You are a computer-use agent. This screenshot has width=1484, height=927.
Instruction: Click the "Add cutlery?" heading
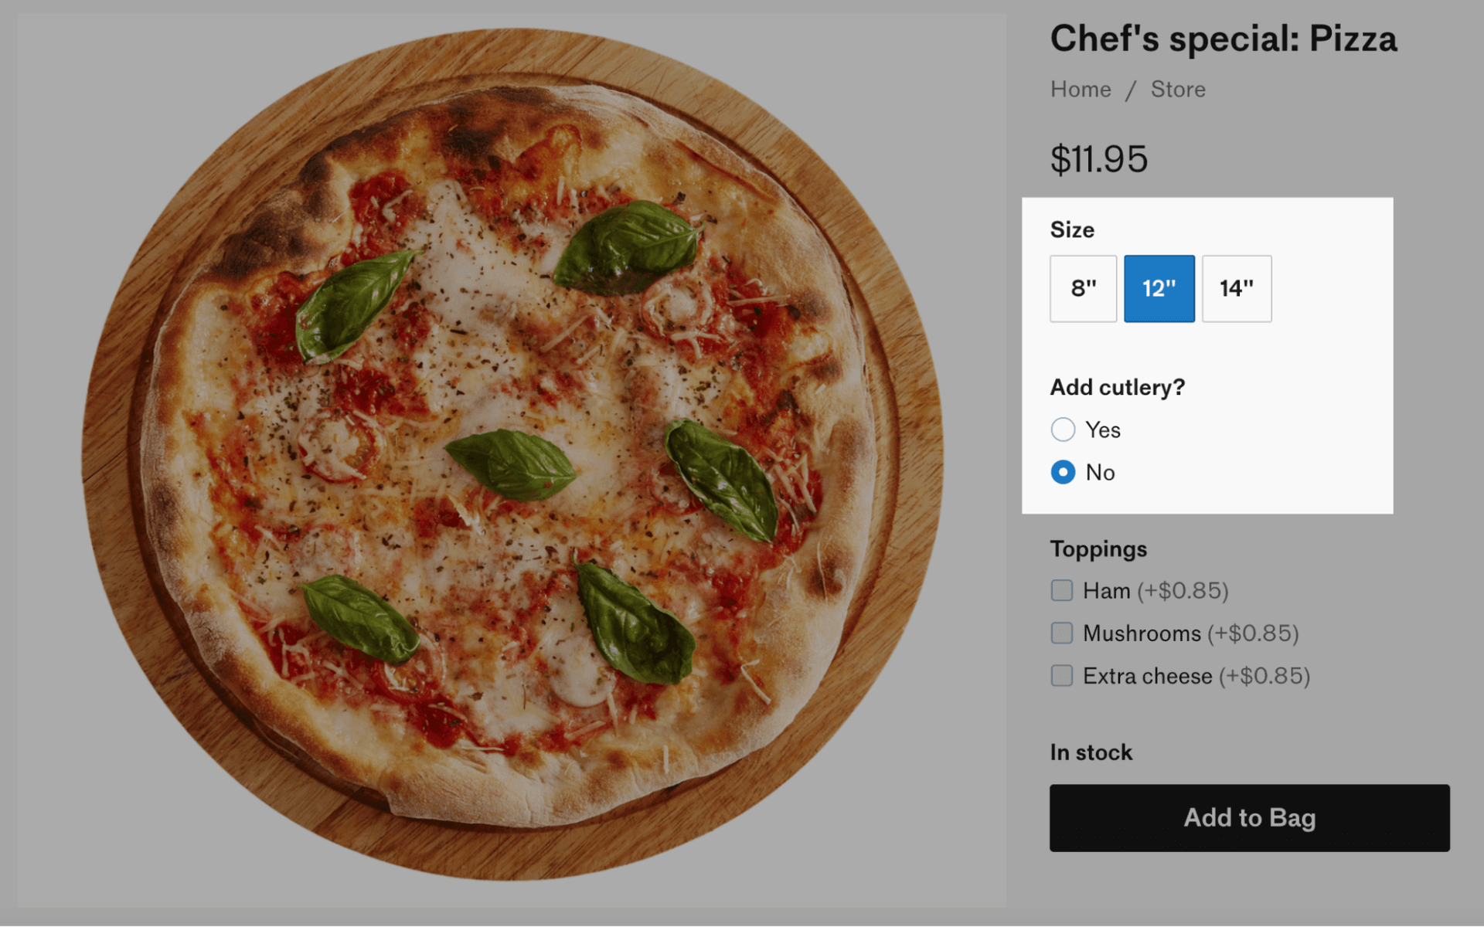pos(1117,387)
